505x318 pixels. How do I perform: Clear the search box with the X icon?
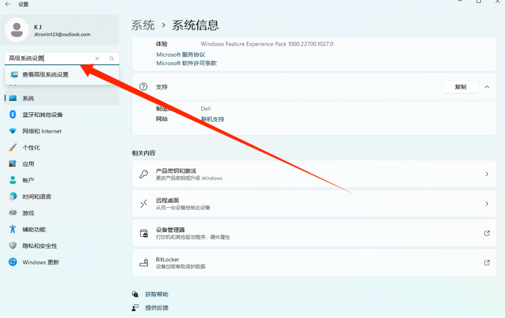97,59
